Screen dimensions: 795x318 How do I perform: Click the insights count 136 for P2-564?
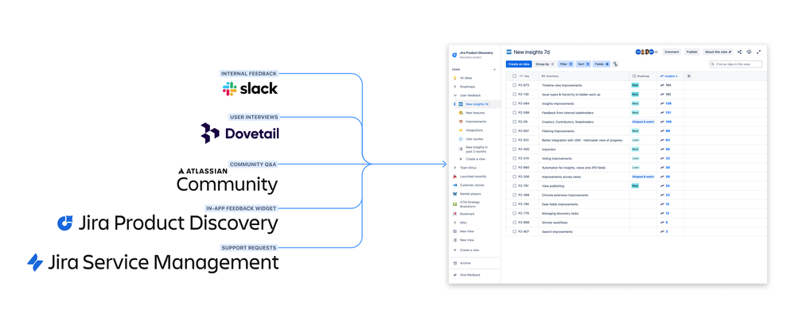(668, 103)
